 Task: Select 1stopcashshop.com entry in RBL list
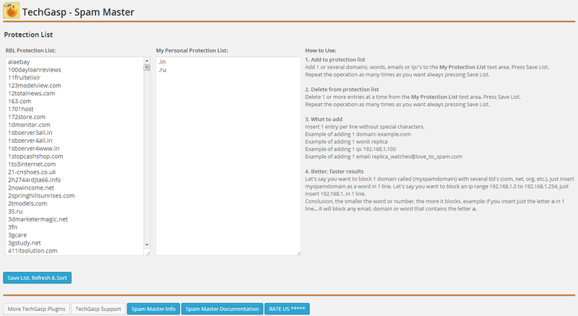coord(35,156)
